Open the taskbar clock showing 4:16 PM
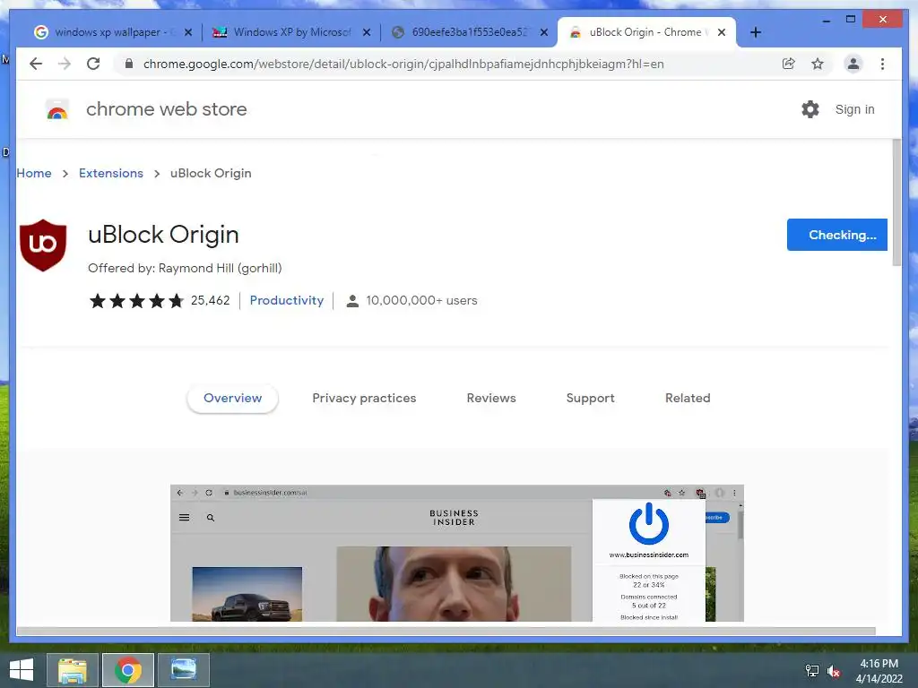The width and height of the screenshot is (918, 688). click(x=879, y=671)
